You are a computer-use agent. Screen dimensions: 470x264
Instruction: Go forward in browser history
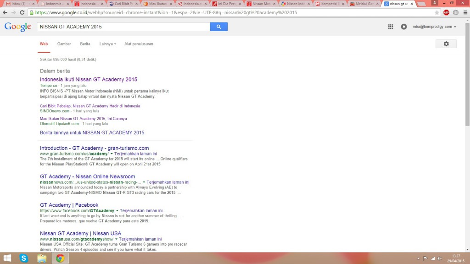(13, 12)
